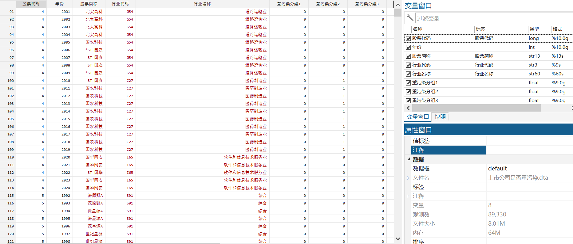Select row number 100 in the data grid

click(x=8, y=81)
